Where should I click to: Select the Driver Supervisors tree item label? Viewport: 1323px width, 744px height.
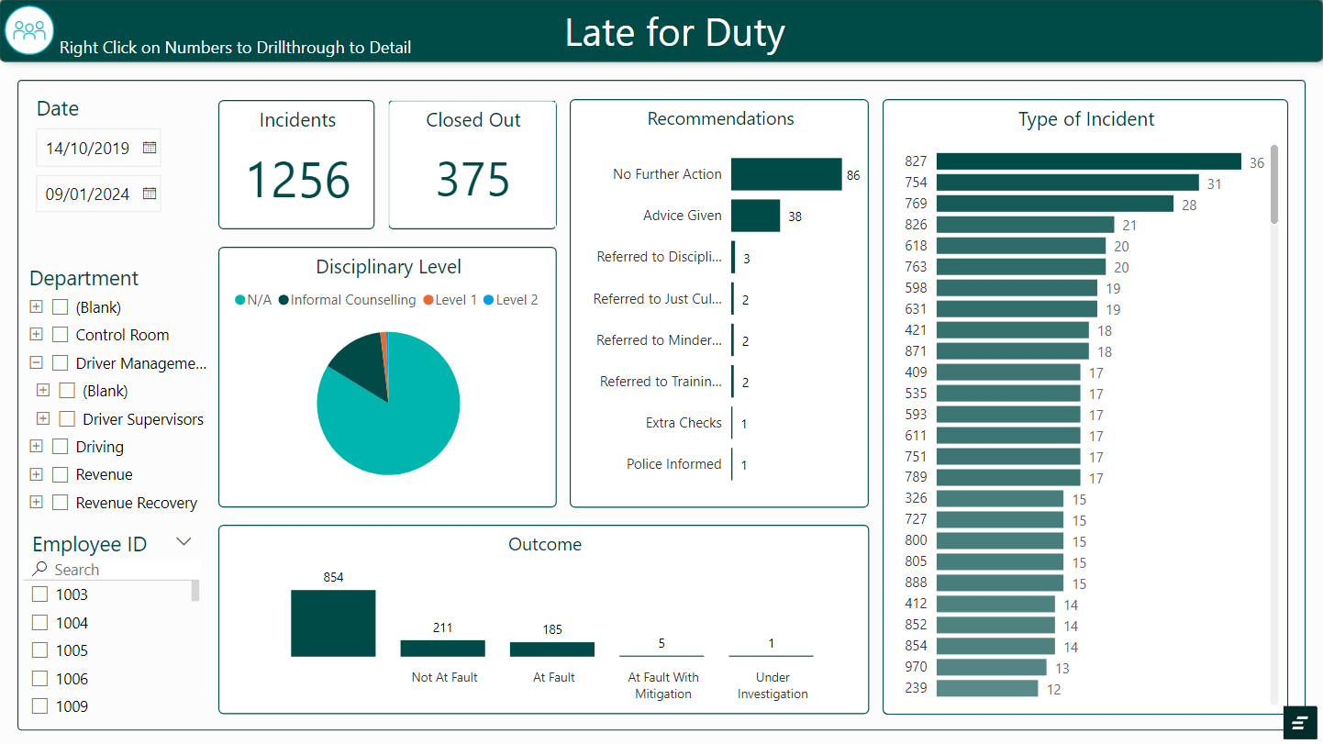pyautogui.click(x=143, y=419)
